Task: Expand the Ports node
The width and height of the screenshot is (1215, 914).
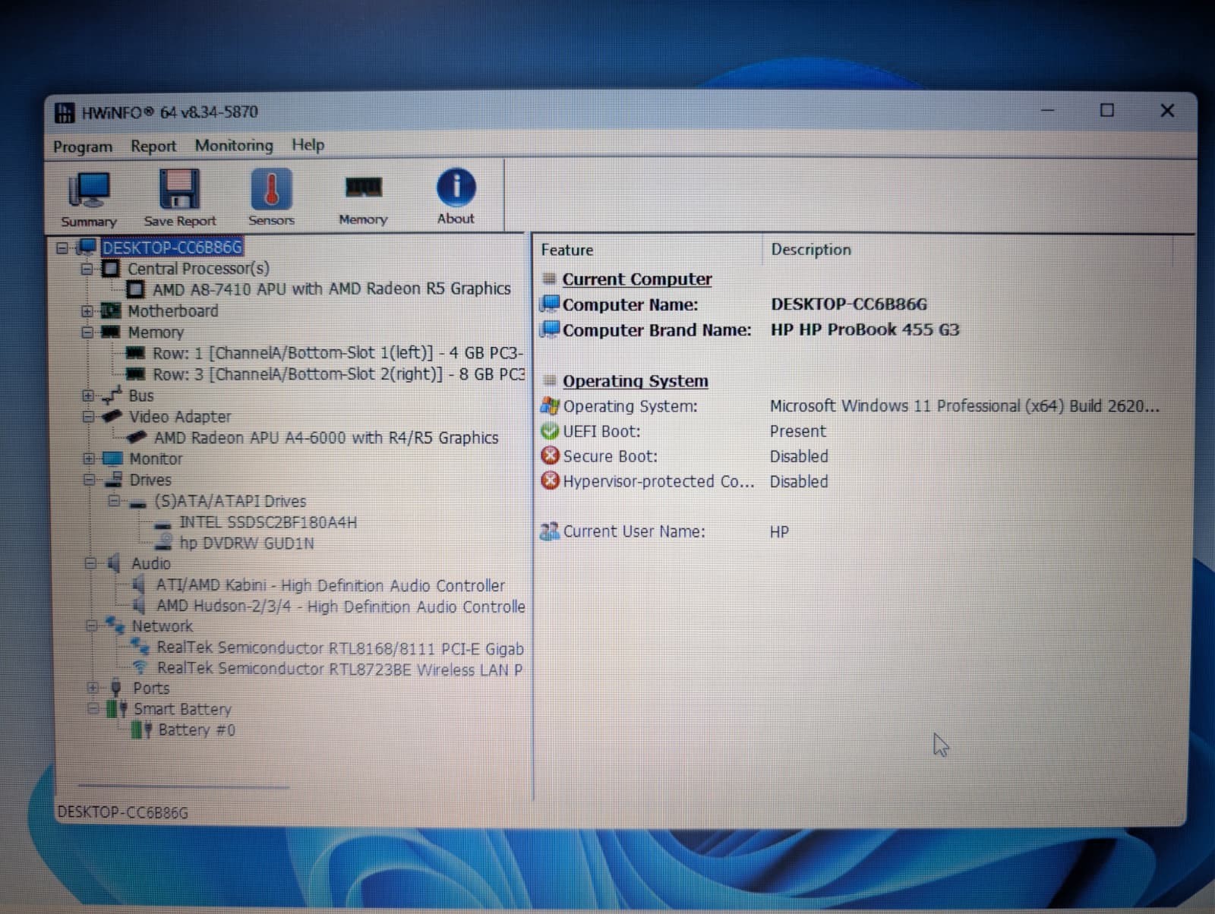Action: point(92,688)
